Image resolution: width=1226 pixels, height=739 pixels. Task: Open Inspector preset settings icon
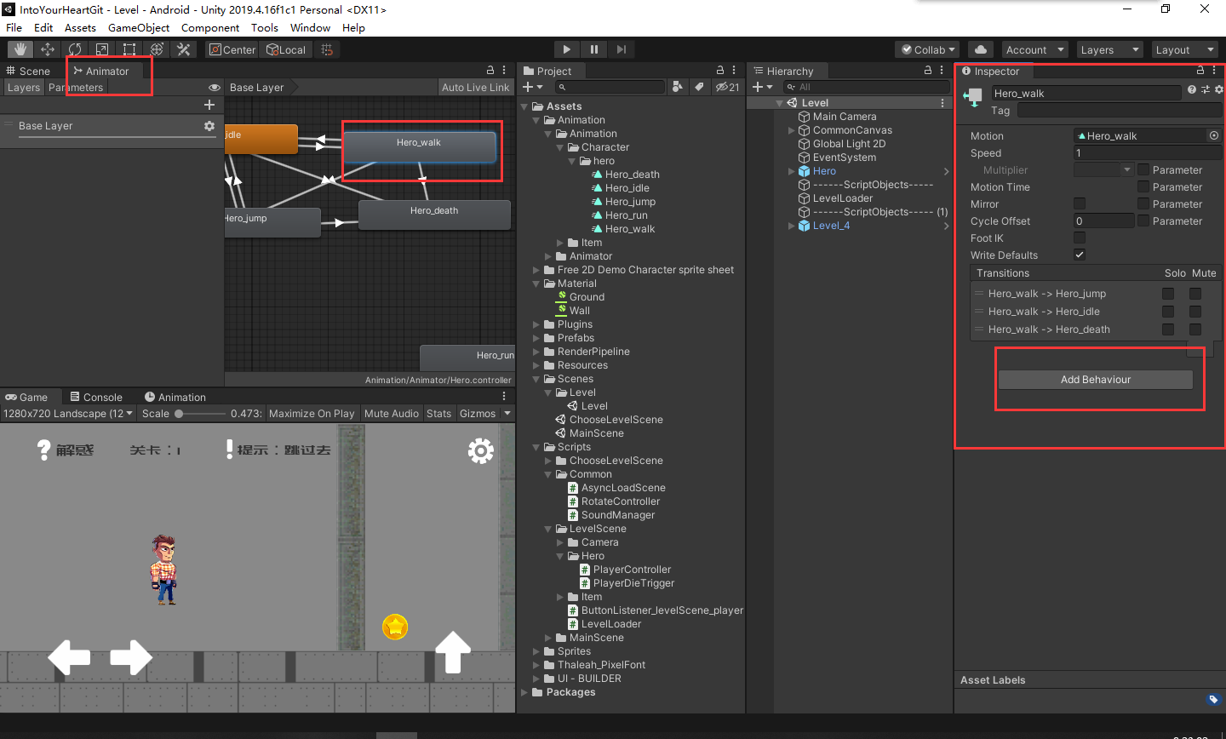pyautogui.click(x=1206, y=89)
